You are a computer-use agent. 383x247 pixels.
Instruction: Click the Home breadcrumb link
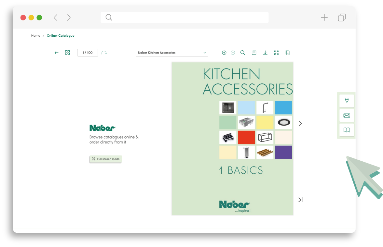[35, 36]
